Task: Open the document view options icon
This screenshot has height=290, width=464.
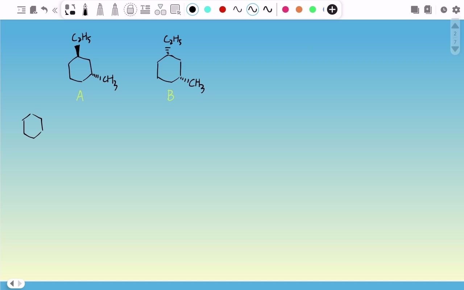Action: tap(33, 10)
